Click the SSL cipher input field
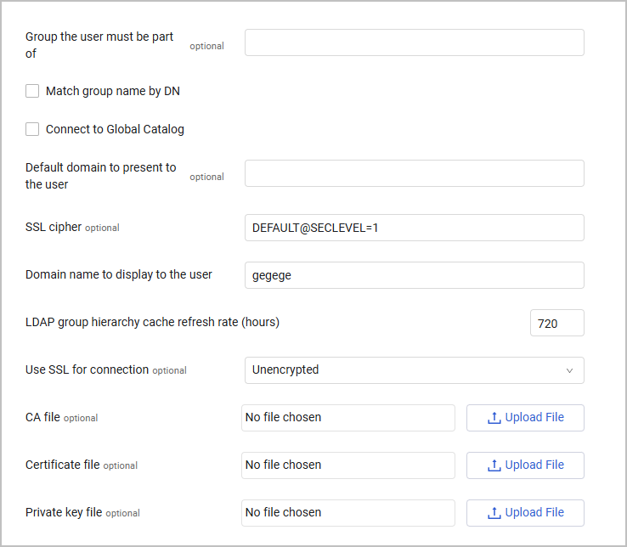627x547 pixels. (414, 228)
